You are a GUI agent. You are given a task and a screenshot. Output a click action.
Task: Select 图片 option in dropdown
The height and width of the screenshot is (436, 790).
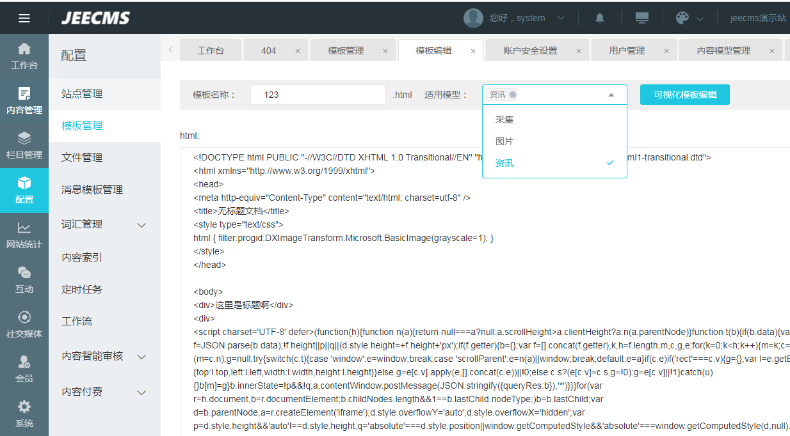point(554,141)
